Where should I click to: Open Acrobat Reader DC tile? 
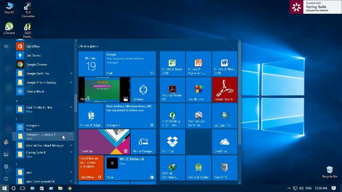[x=172, y=90]
